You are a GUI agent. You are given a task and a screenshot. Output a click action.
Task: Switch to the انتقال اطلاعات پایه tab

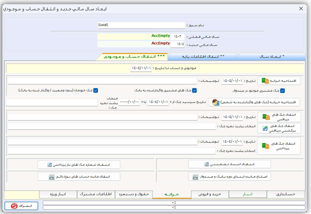[203, 57]
